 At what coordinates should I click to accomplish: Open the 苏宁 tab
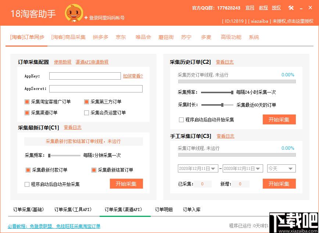[186, 37]
